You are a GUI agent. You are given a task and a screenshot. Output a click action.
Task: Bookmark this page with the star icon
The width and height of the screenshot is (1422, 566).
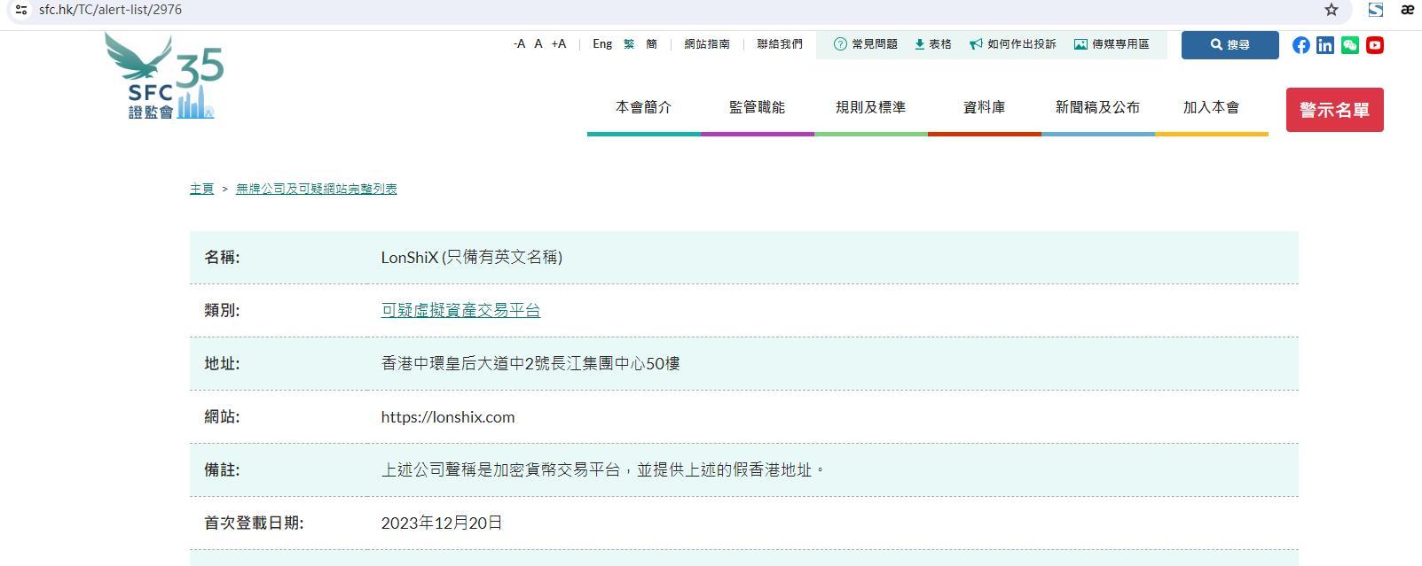(x=1332, y=10)
